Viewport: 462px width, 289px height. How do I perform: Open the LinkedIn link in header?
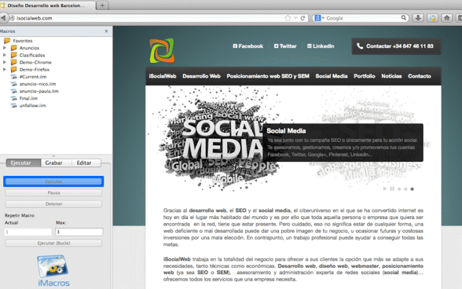[x=321, y=46]
